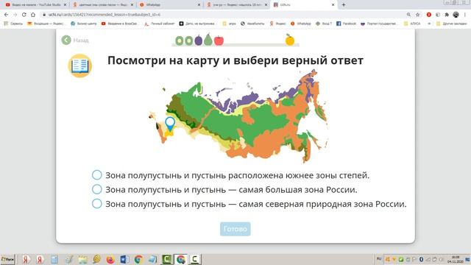This screenshot has height=265, width=471.
Task: Reload the current page
Action: 24,15
